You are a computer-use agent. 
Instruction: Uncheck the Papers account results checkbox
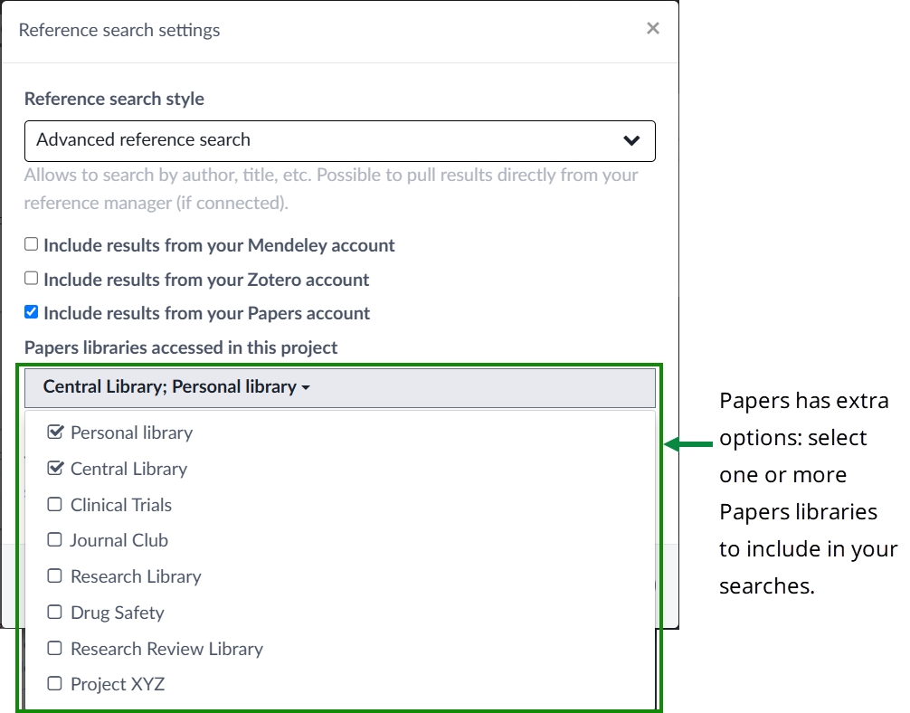(32, 312)
